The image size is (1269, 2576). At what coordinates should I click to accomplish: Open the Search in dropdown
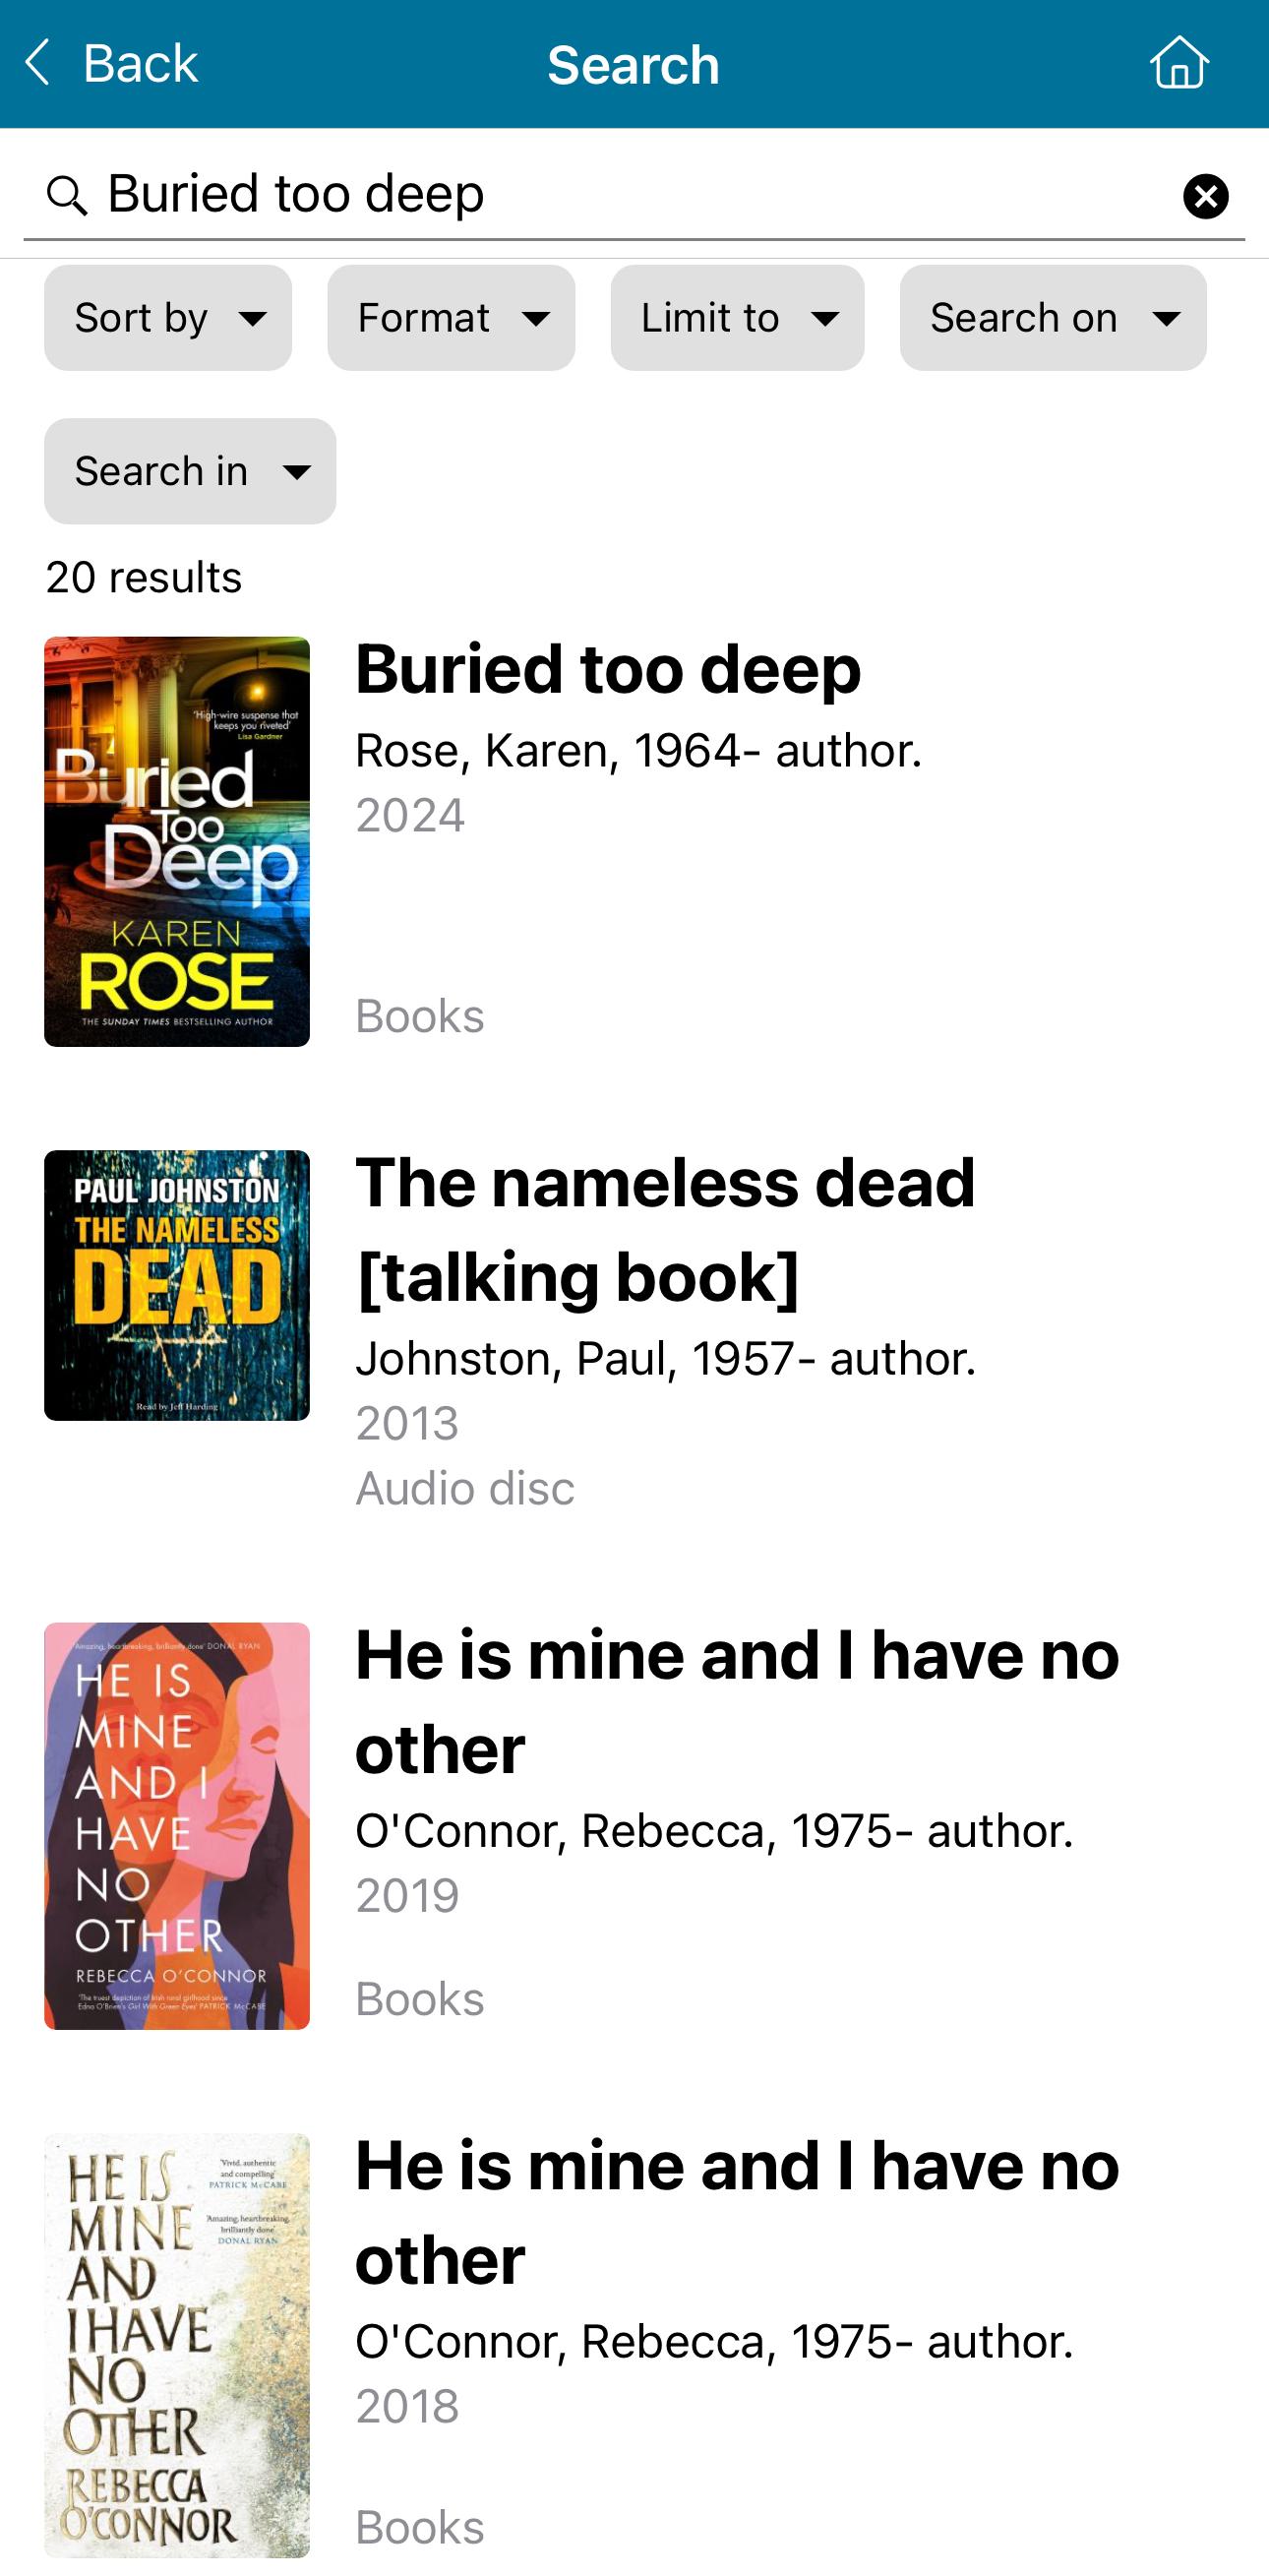(x=190, y=471)
